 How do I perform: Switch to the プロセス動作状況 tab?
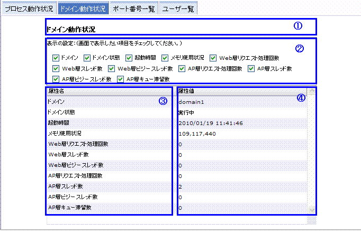[28, 9]
